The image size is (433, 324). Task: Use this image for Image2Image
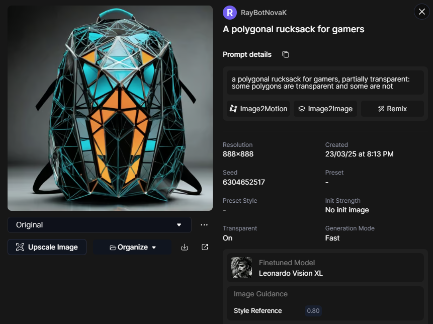pyautogui.click(x=325, y=109)
